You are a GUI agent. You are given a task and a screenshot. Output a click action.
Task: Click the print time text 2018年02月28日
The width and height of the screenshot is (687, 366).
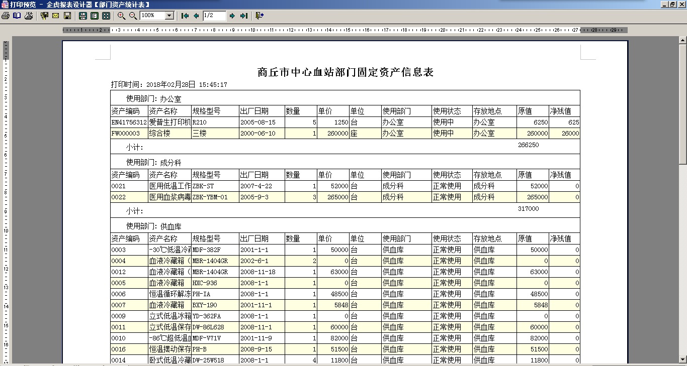coord(170,85)
